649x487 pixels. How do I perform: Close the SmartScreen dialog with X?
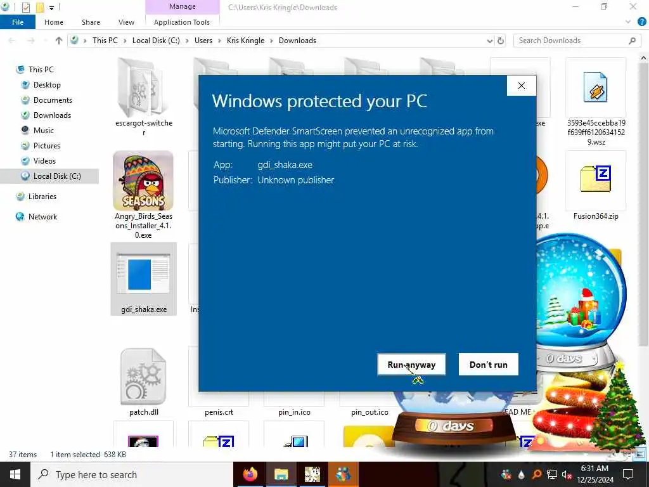pyautogui.click(x=522, y=86)
